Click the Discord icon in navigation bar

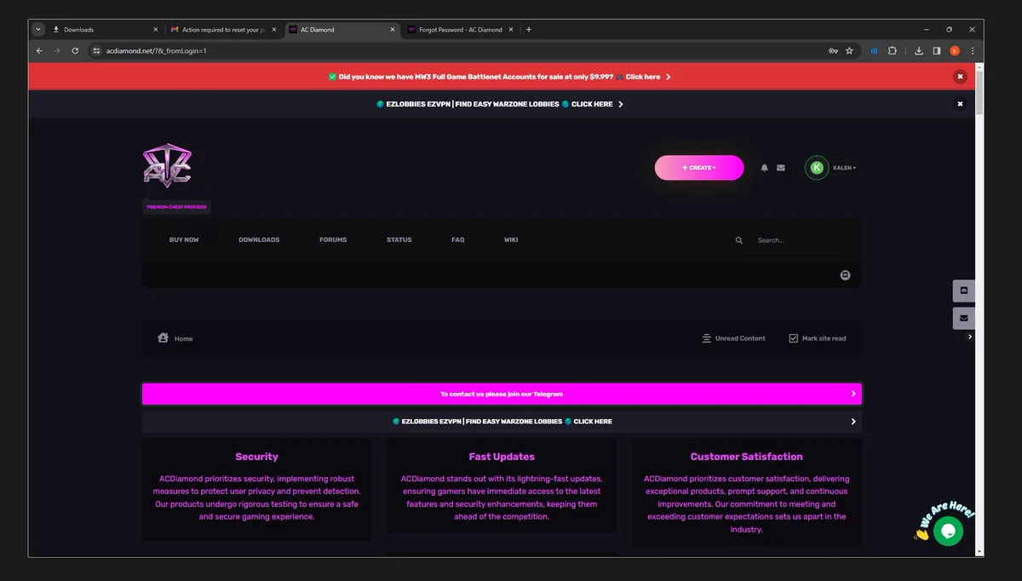click(845, 275)
